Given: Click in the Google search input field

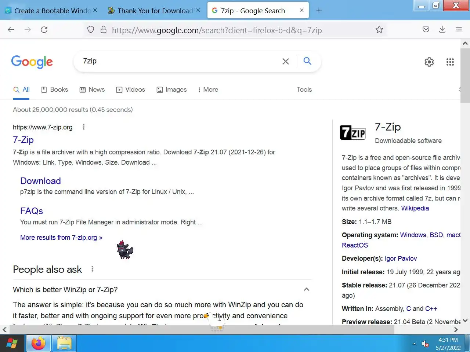Looking at the screenshot, I should tap(180, 61).
